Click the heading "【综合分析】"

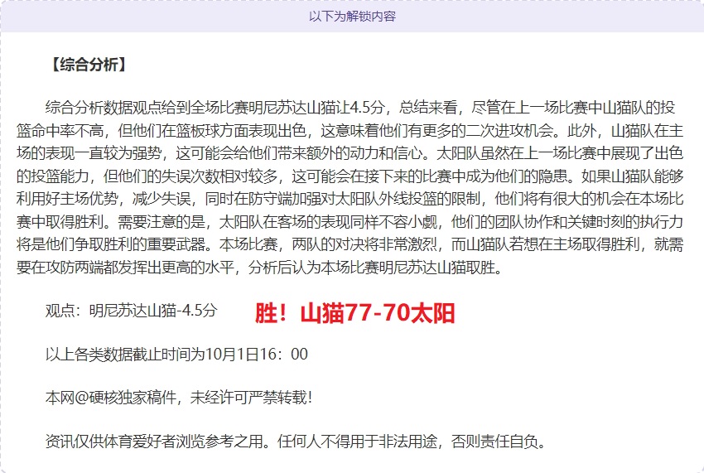88,65
